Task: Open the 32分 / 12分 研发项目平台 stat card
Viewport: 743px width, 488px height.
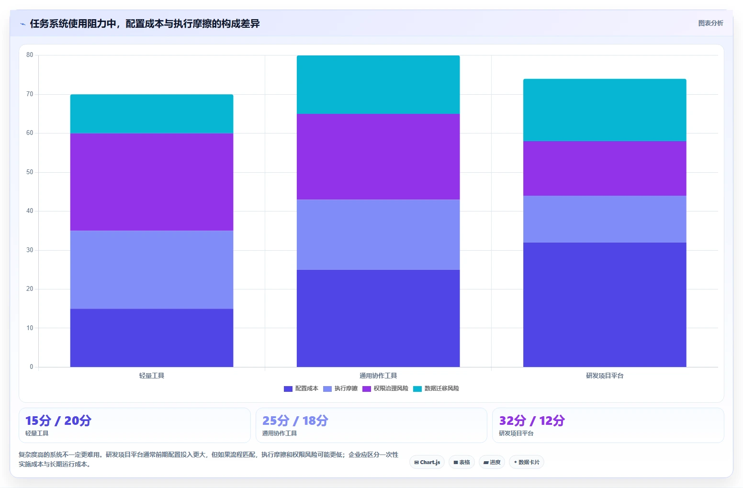Action: point(608,425)
